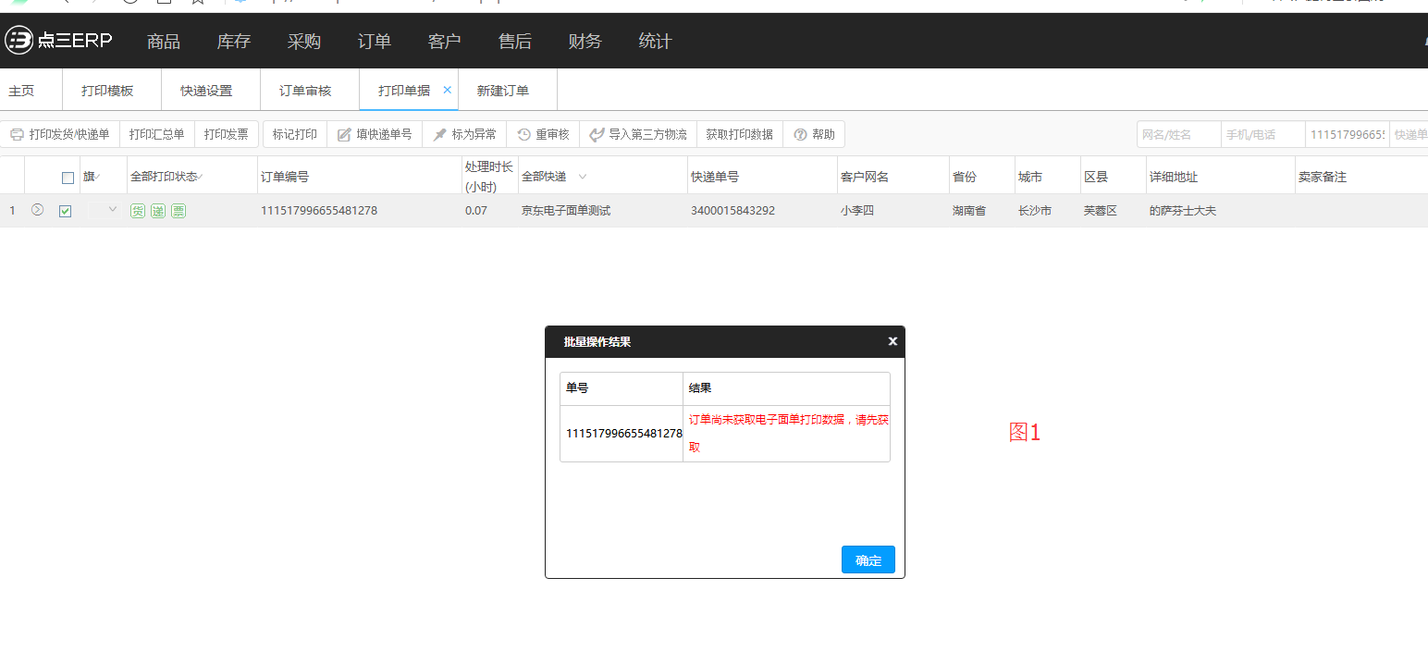Click 湖南省 province cell
Viewport: 1428px width, 664px height.
click(969, 211)
